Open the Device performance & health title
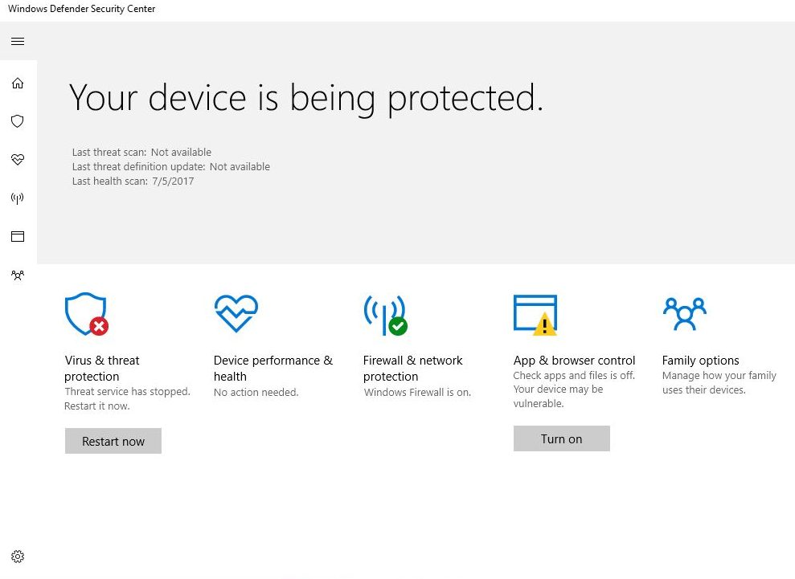The image size is (795, 579). point(273,369)
